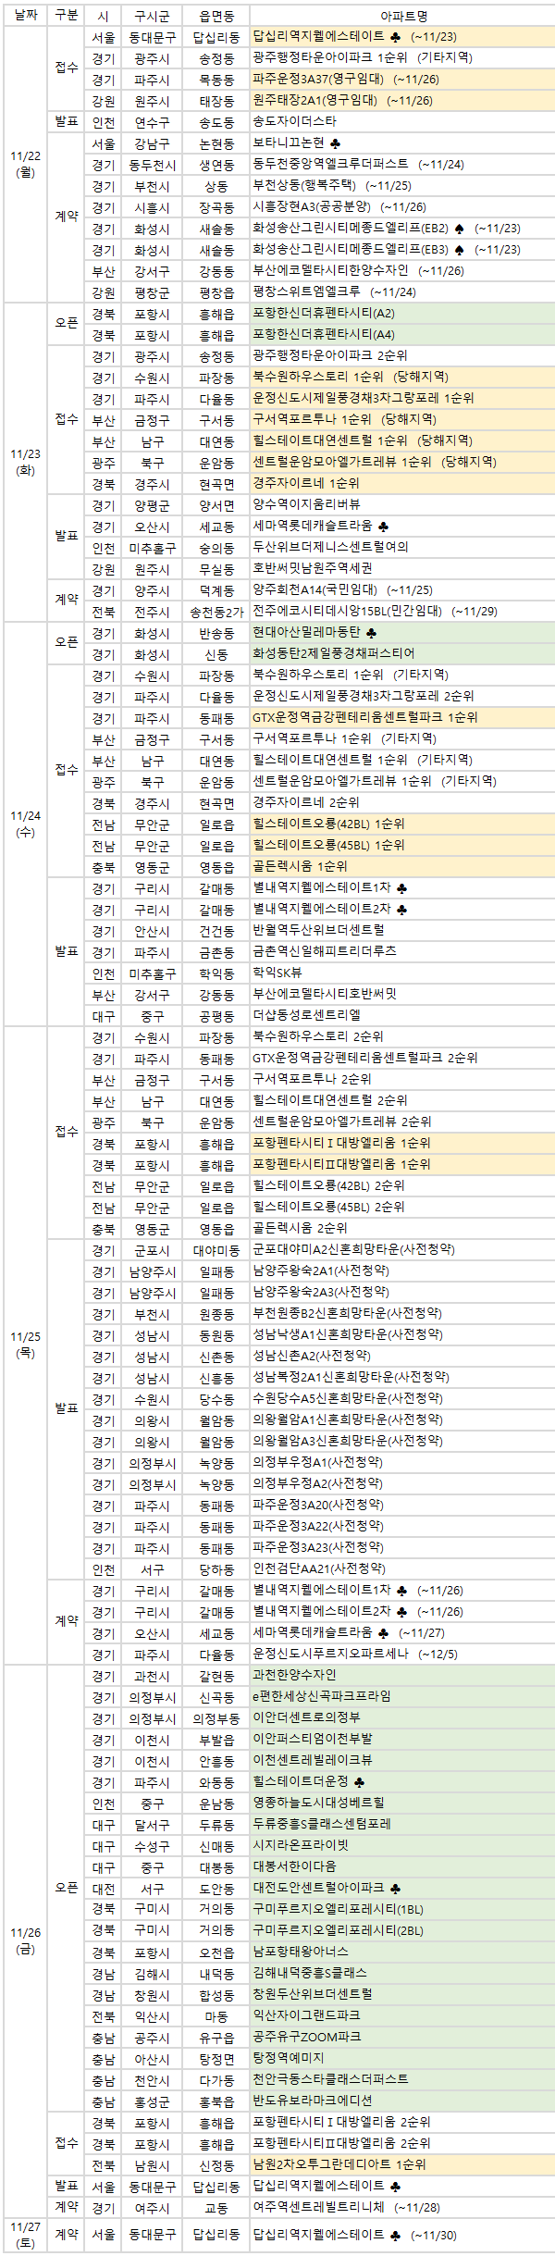Click the club icon beside 대전도안센트럴아이파크
Screen dimensions: 555x2256
[395, 1888]
